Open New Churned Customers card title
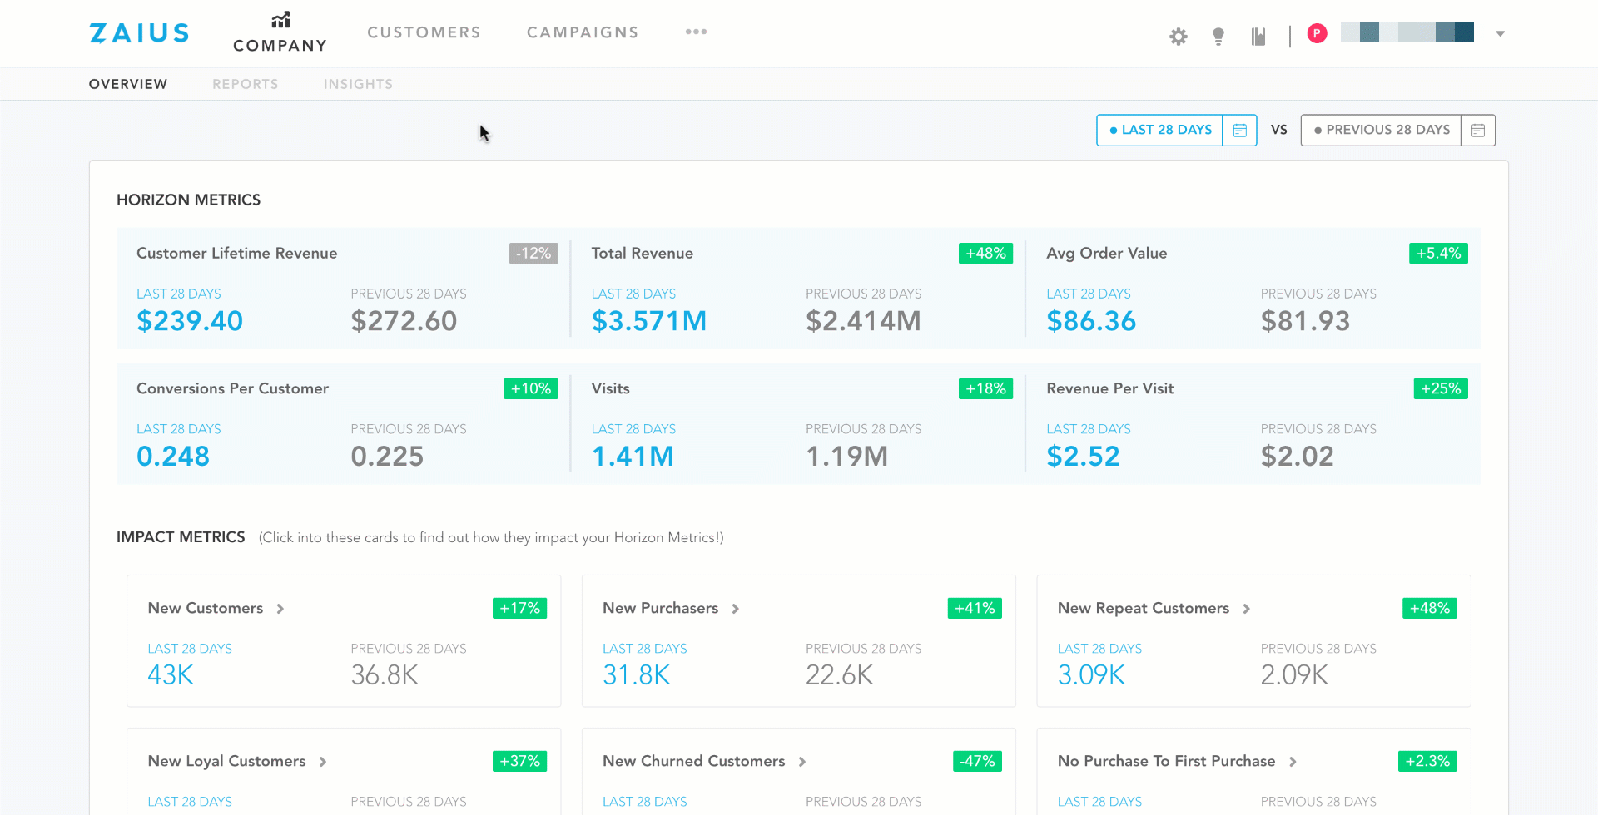The image size is (1598, 815). pos(694,761)
